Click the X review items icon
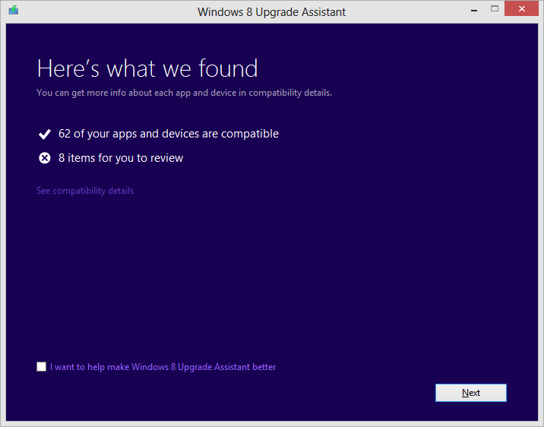 coord(44,158)
